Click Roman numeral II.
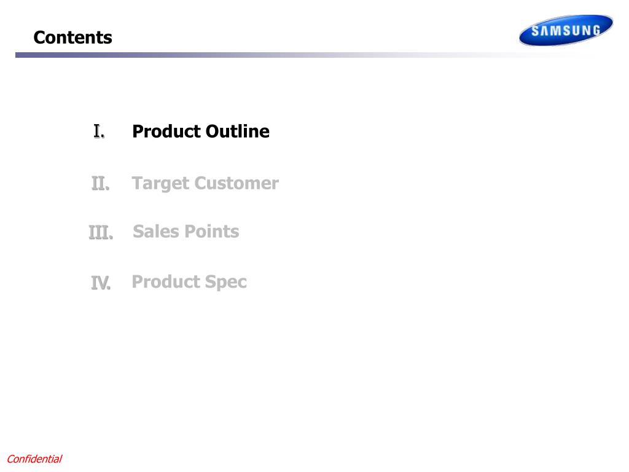This screenshot has height=472, width=629. tap(100, 184)
